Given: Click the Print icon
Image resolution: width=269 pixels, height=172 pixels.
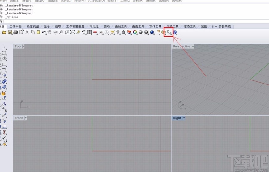Looking at the screenshot, I should click(x=15, y=32).
